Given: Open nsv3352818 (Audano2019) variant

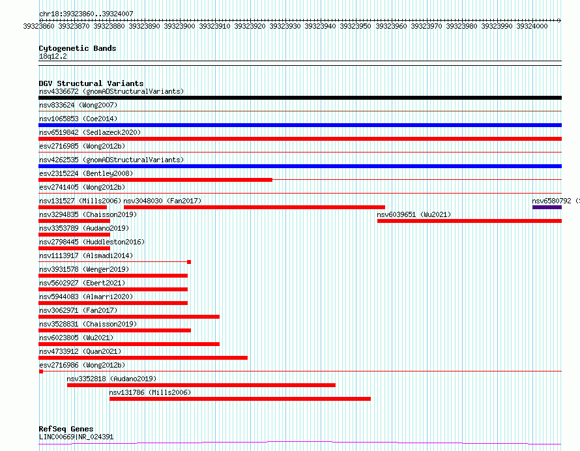Looking at the screenshot, I should (111, 379).
